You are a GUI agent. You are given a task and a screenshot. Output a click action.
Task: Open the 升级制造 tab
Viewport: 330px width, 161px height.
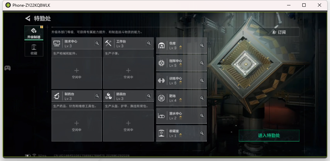coord(34,33)
